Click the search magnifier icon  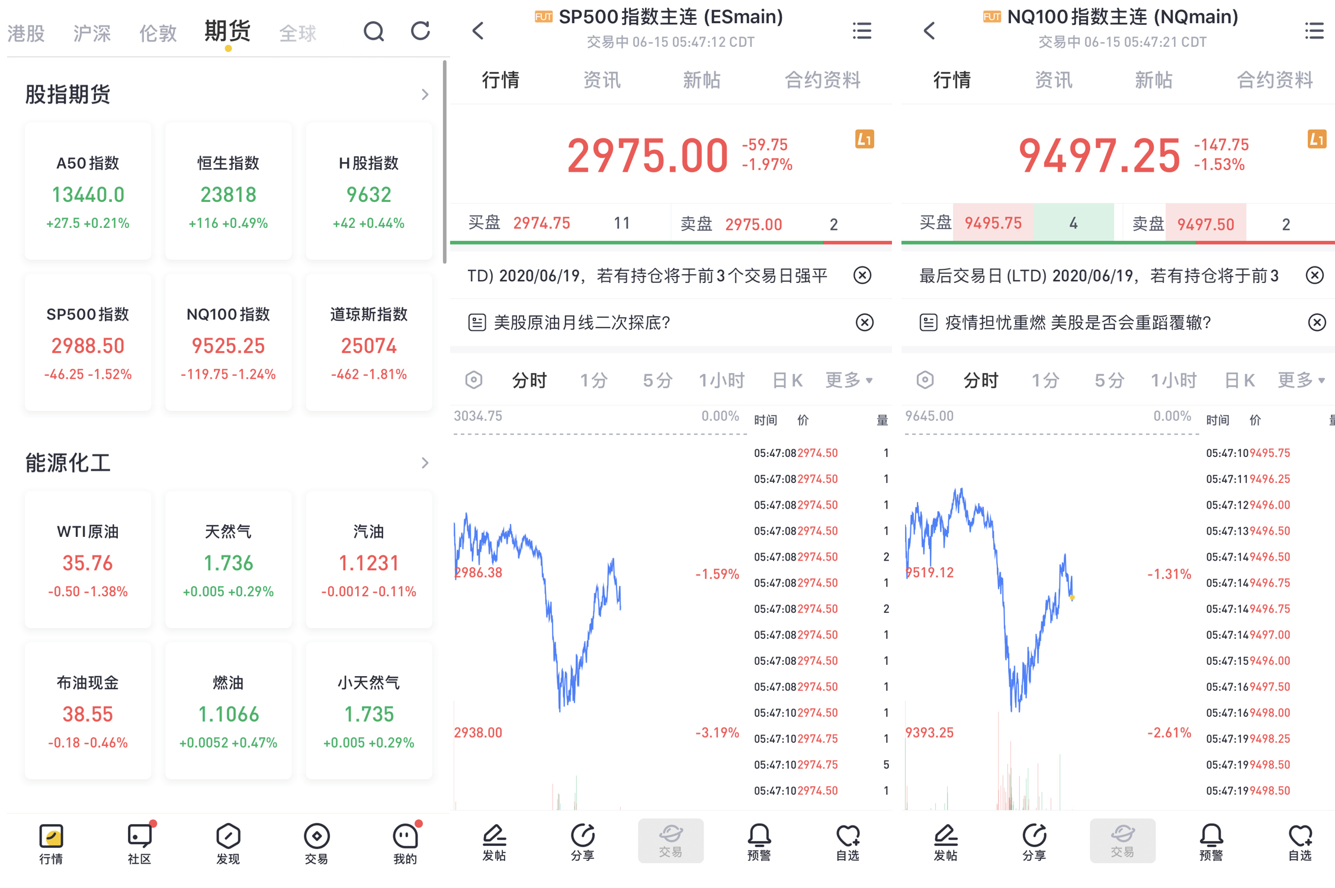(373, 31)
